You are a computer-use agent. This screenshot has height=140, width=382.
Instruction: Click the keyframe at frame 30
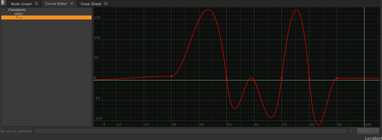click(x=171, y=76)
